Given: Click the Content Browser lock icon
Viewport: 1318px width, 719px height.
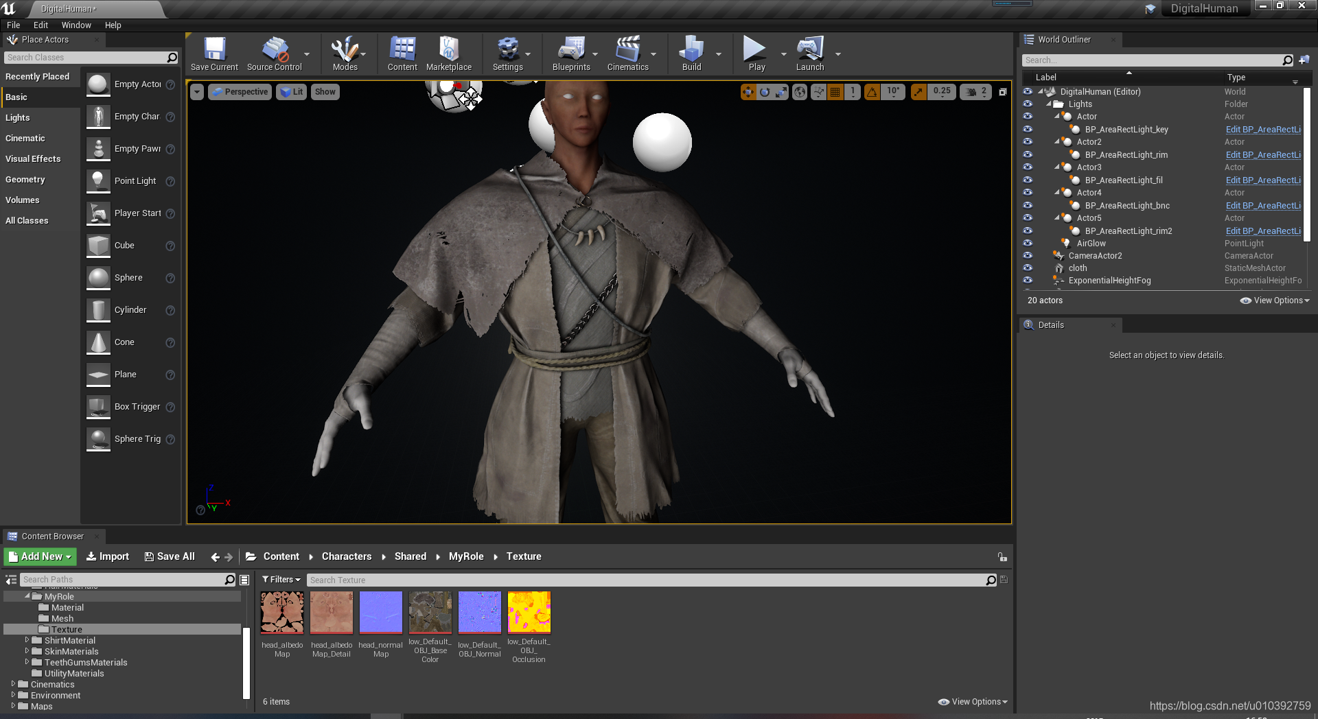Looking at the screenshot, I should [1002, 557].
